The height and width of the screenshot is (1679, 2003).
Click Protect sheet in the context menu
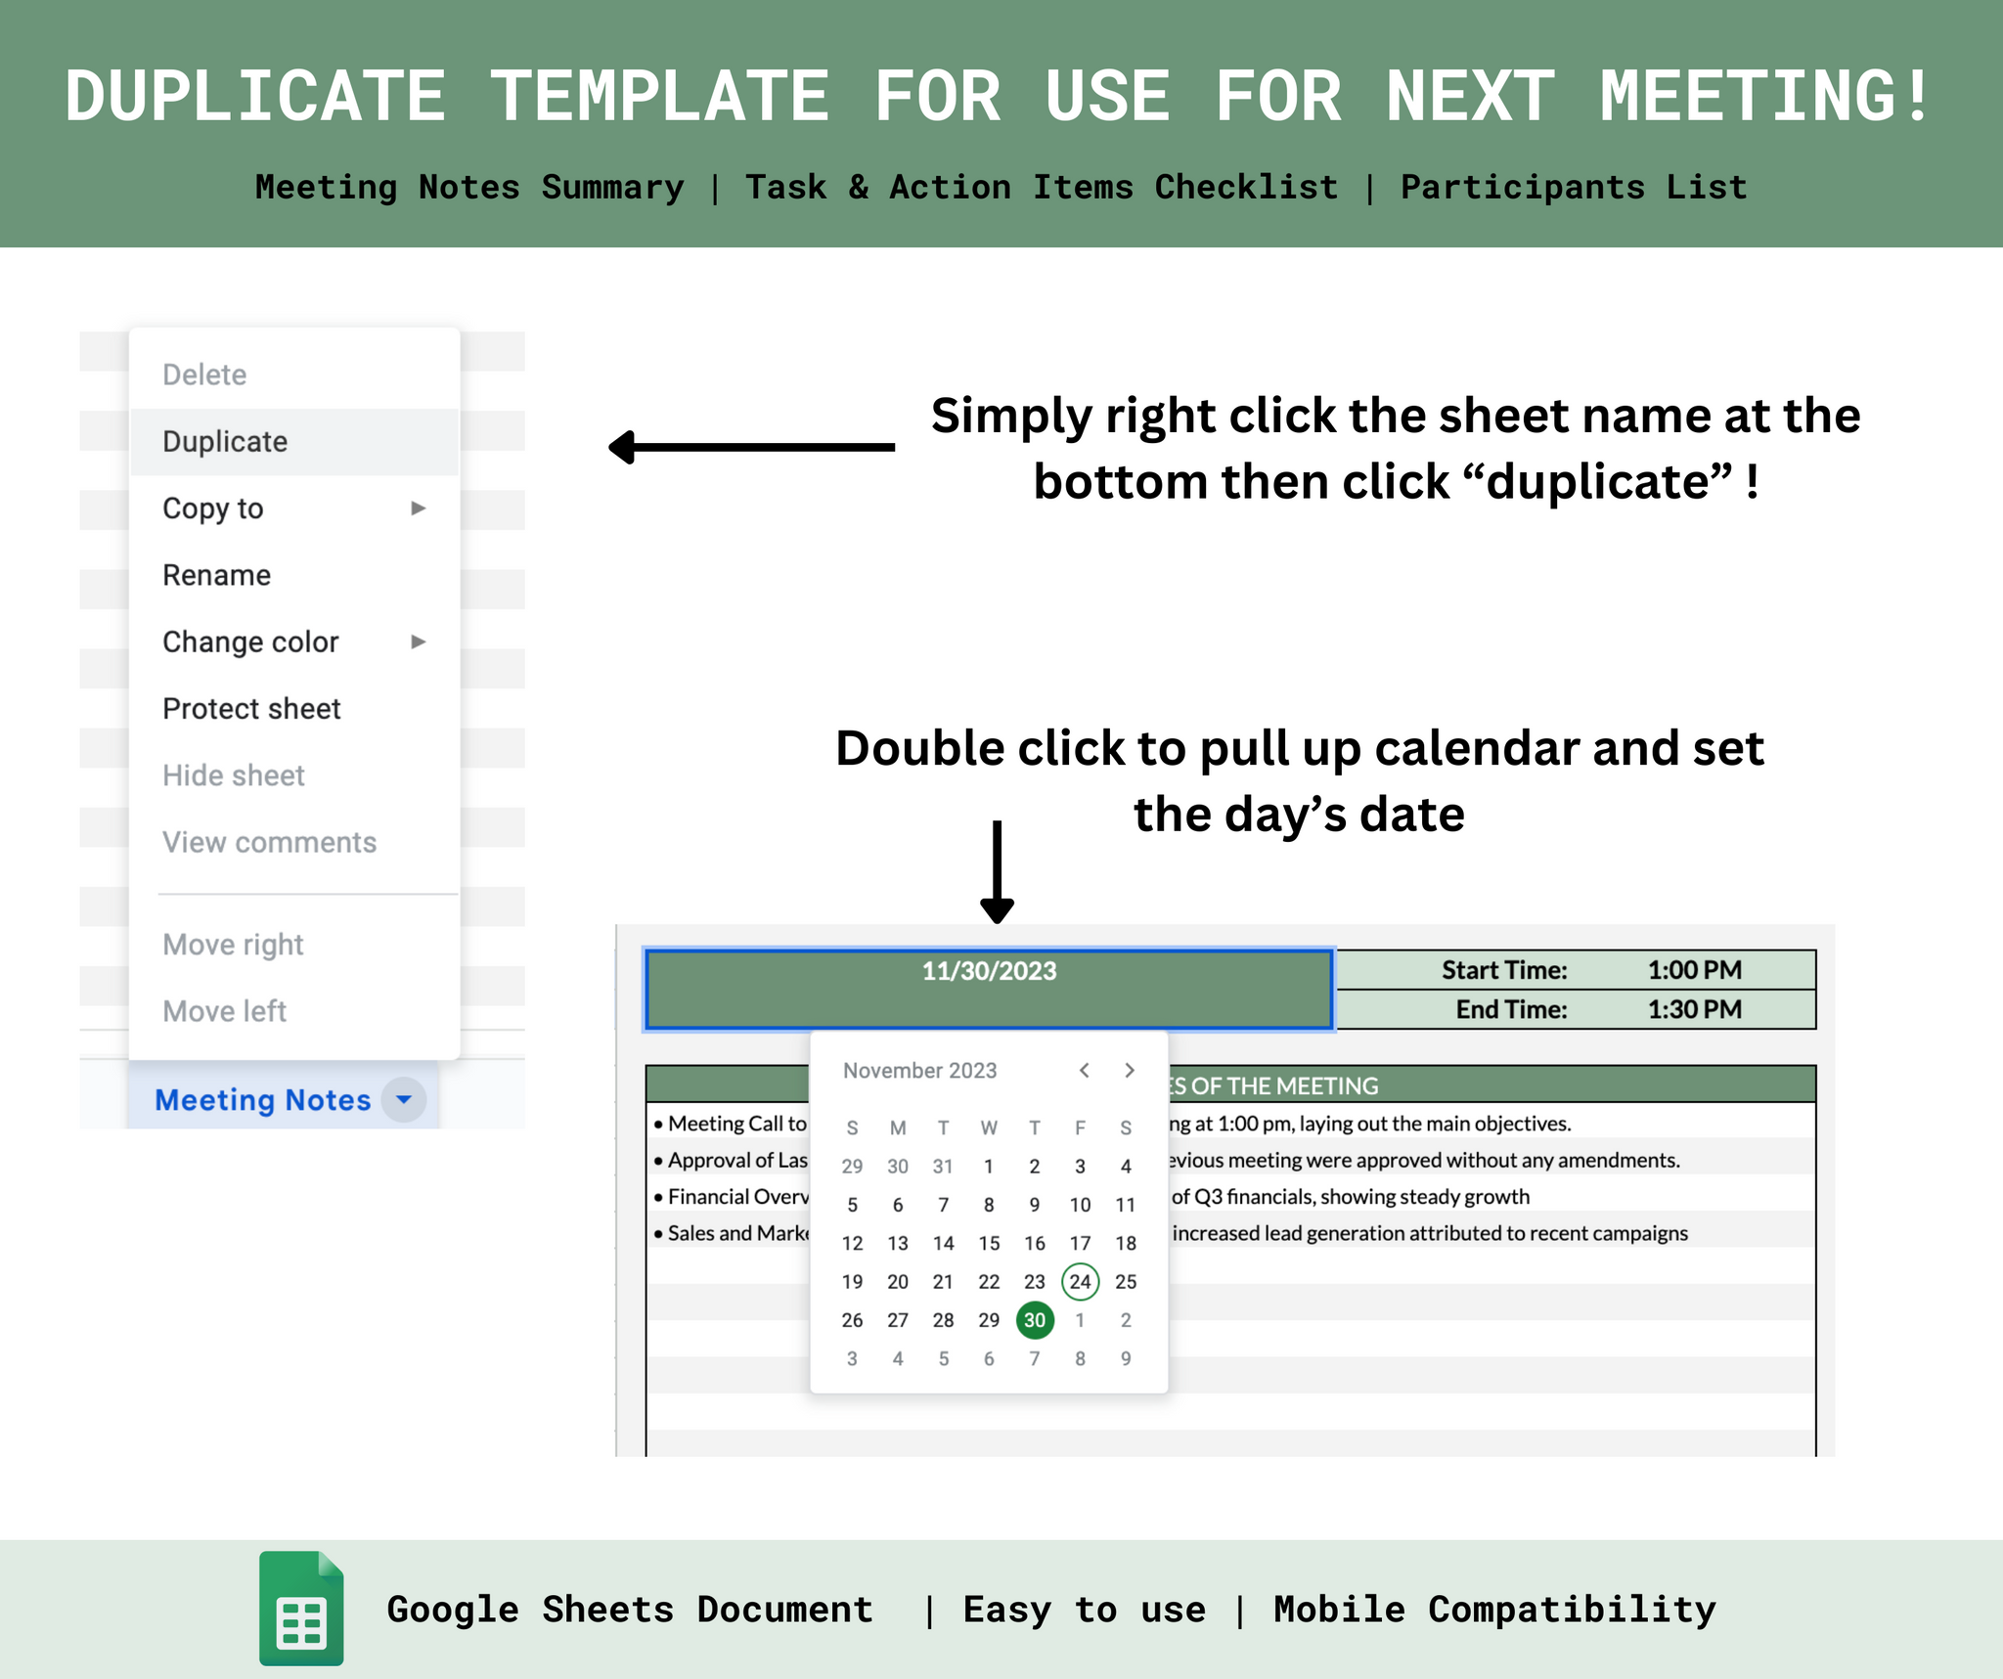pos(251,708)
